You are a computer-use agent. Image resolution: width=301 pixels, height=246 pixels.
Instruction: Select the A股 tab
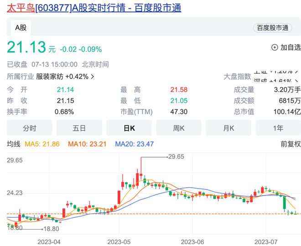coord(21,28)
